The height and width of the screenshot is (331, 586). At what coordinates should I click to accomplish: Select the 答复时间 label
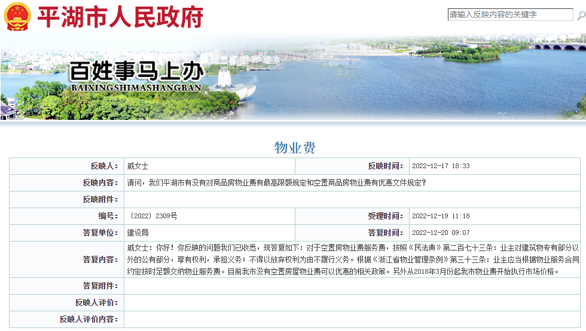(x=385, y=233)
